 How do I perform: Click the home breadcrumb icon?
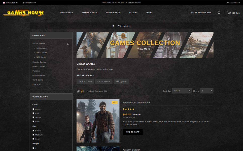coord(113,26)
